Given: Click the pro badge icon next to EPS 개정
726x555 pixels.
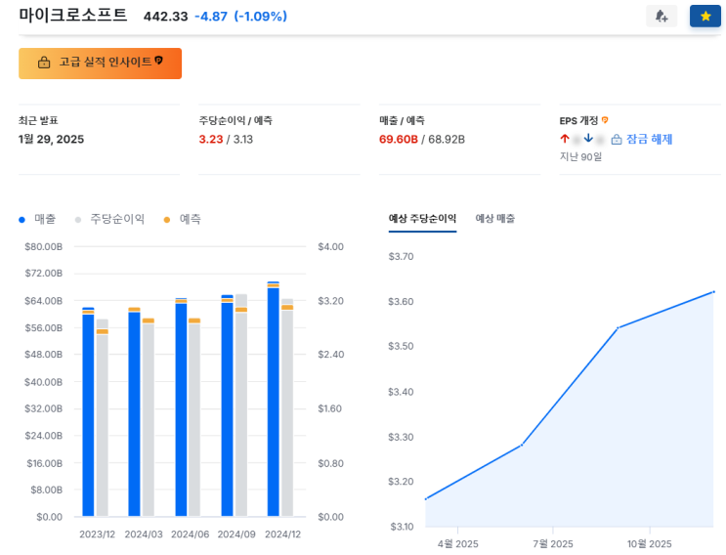Looking at the screenshot, I should [x=605, y=120].
